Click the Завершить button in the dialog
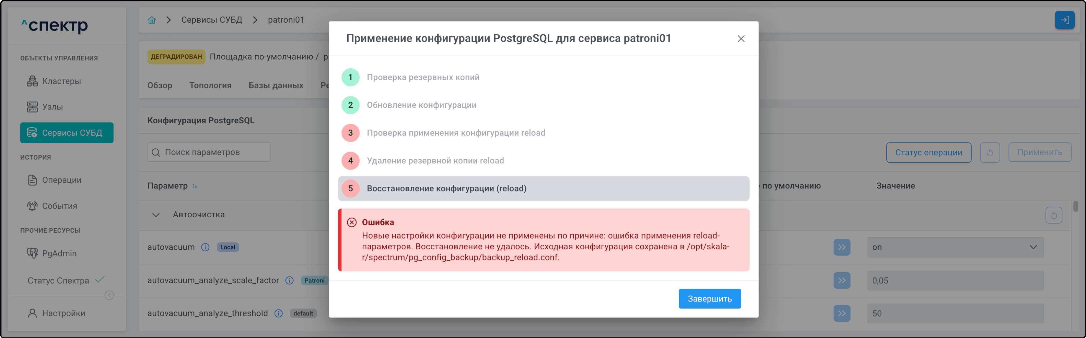This screenshot has height=338, width=1086. tap(709, 299)
